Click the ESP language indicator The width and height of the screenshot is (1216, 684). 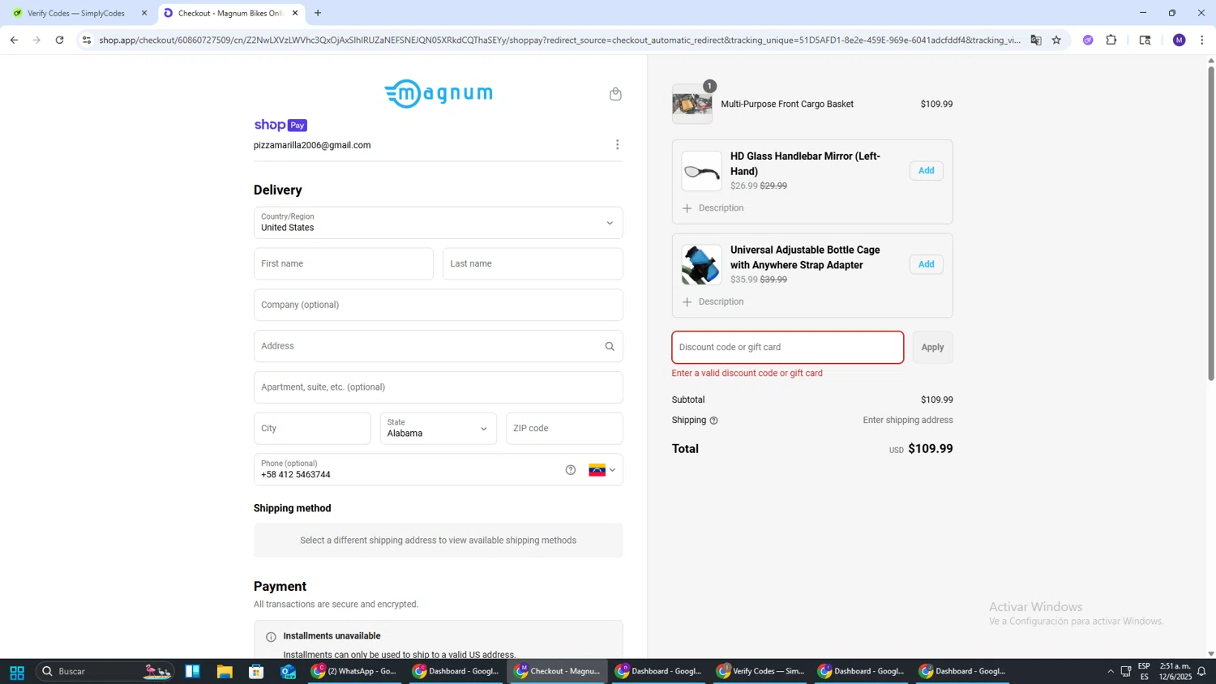click(1144, 672)
